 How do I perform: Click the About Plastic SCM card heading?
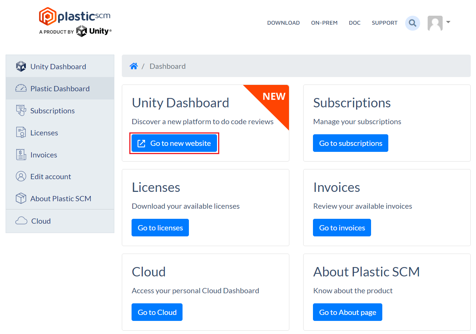point(367,272)
